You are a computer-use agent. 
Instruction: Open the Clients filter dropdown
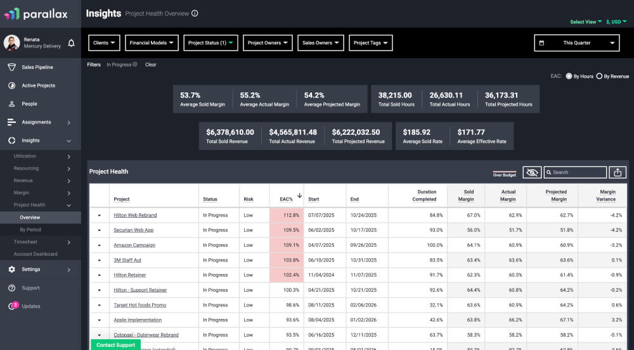point(104,43)
